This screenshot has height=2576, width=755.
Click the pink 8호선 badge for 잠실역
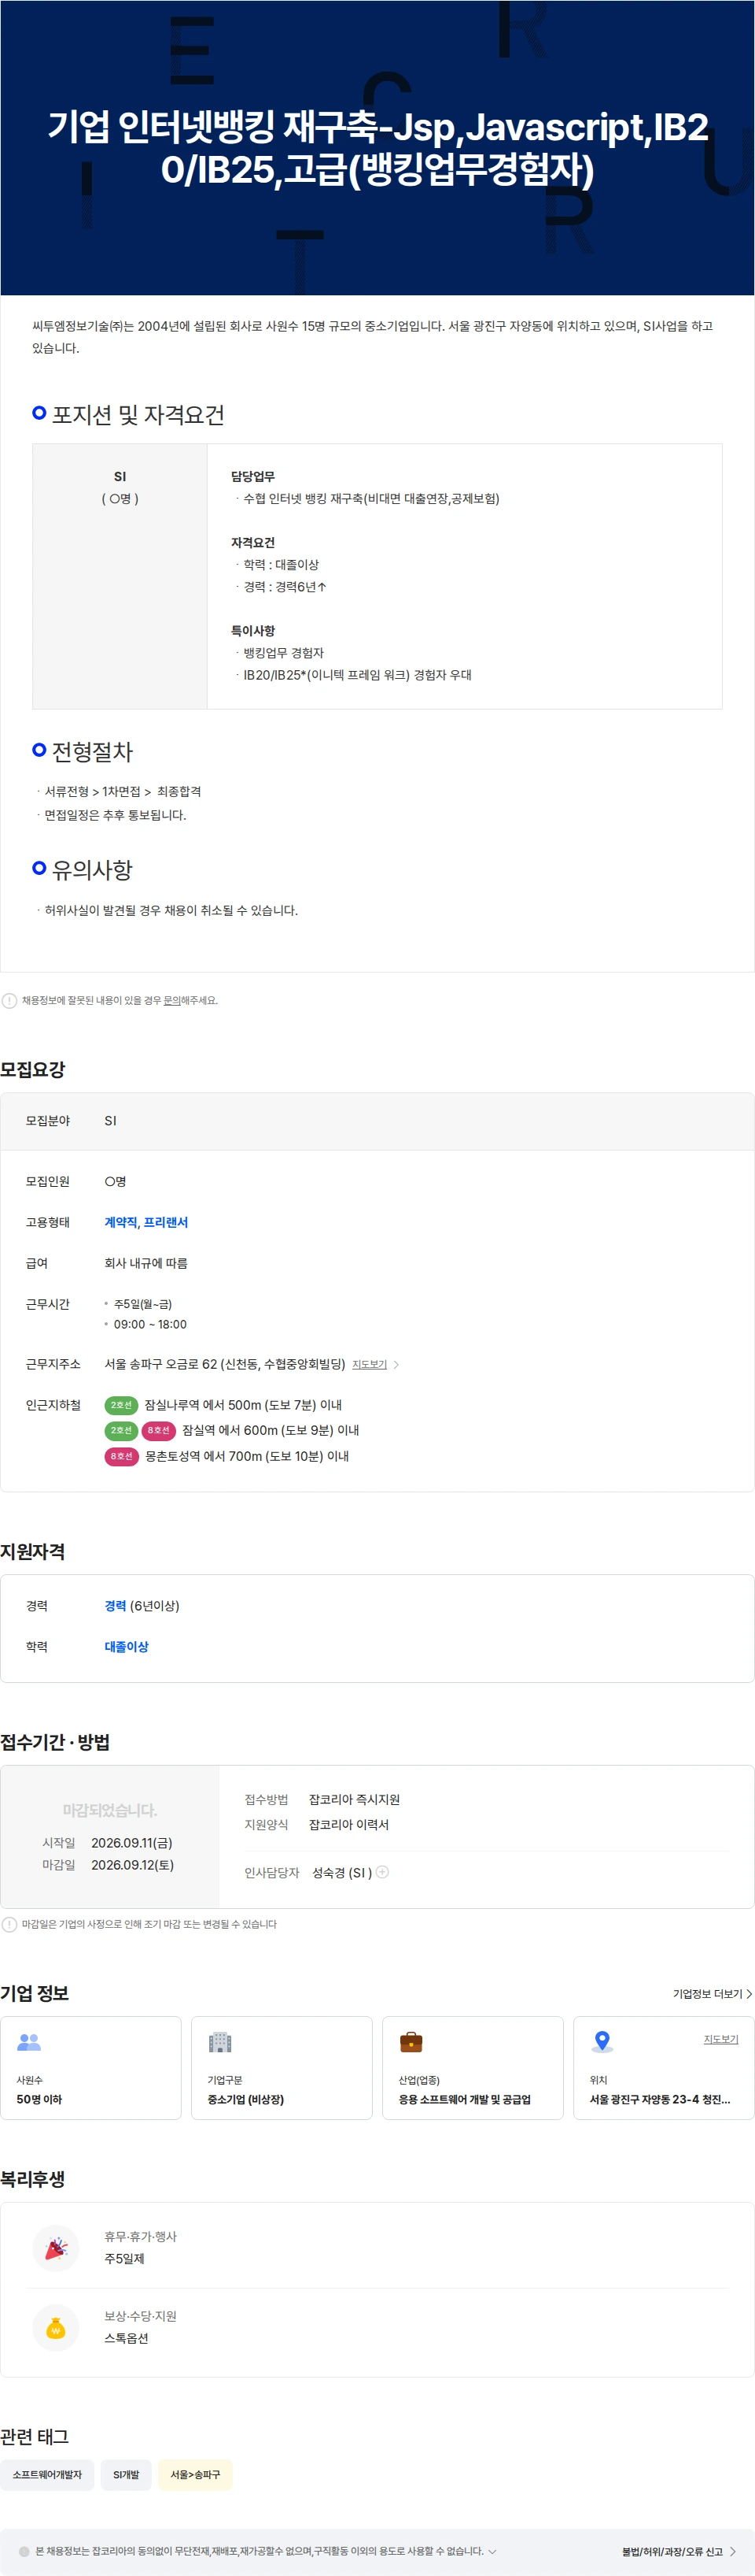159,1431
